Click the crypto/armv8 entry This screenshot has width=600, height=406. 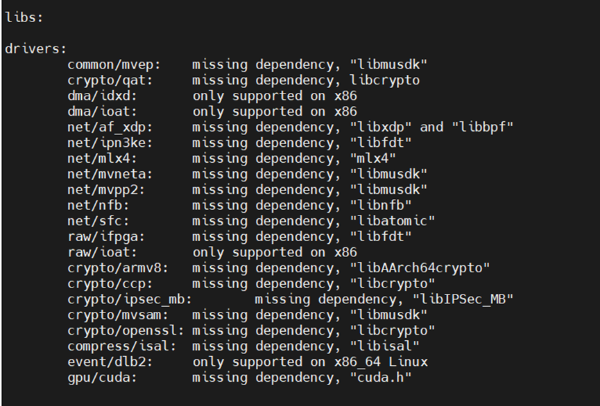[x=117, y=268]
